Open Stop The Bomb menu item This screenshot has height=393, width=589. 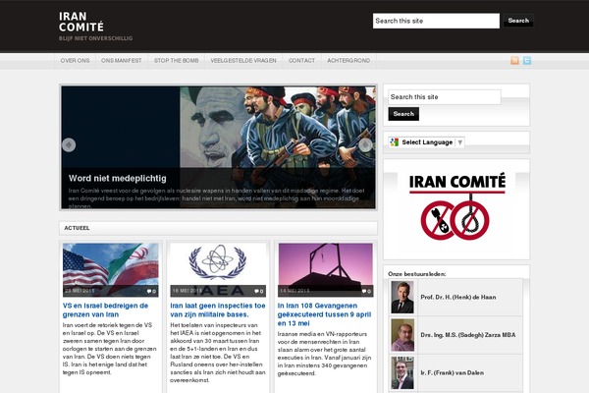point(176,61)
